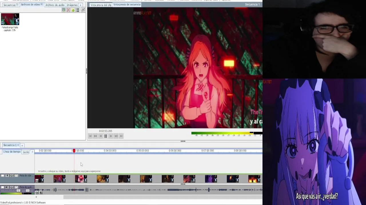Toggle audio track selection checkbox

3,187
